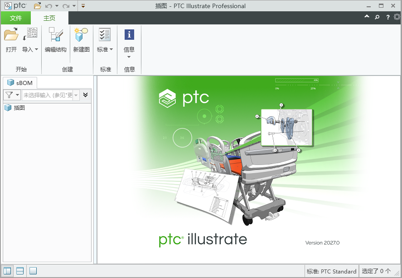Switch to the 主页 (Home) tab

49,18
